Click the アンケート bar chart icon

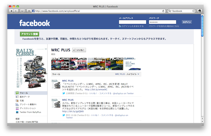[17, 104]
